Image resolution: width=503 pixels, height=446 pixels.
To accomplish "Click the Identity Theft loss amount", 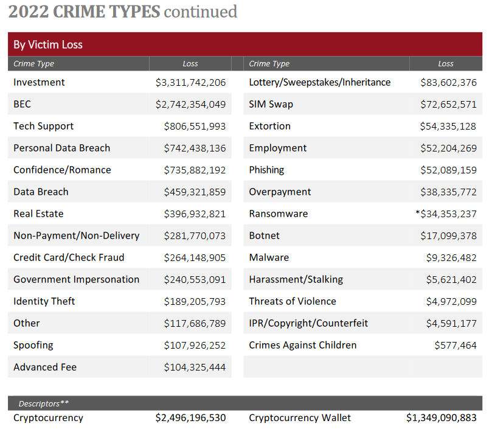I will 195,301.
